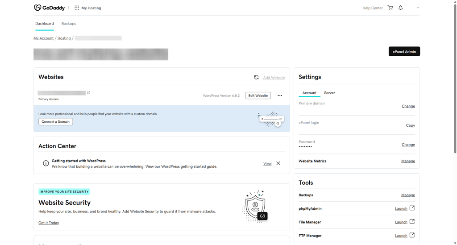The width and height of the screenshot is (457, 245).
Task: Change the primary domain
Action: tap(408, 106)
